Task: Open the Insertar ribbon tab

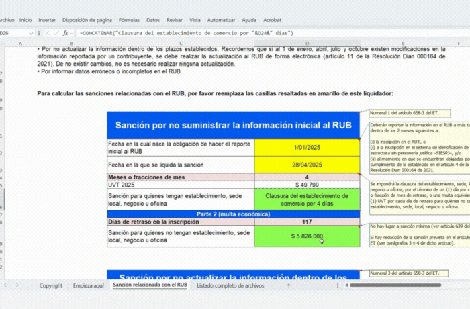Action: 47,20
